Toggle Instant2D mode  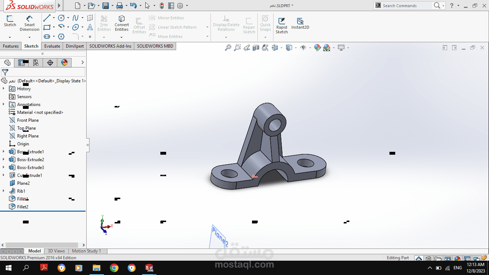[300, 24]
